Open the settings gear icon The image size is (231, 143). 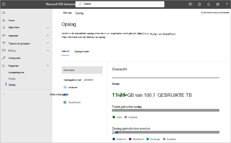click(x=218, y=4)
